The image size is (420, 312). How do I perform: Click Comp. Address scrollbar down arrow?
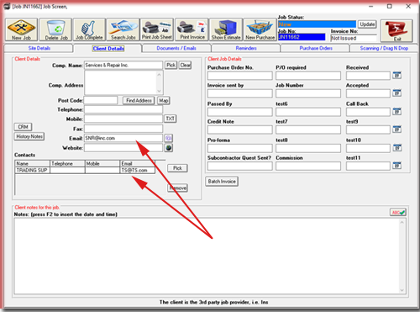159,91
